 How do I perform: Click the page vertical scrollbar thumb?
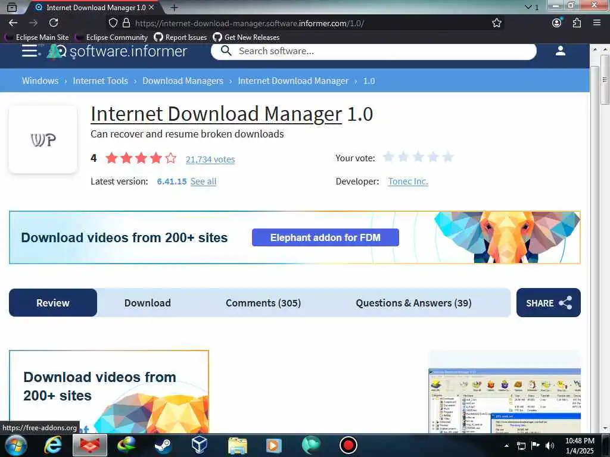click(x=605, y=80)
